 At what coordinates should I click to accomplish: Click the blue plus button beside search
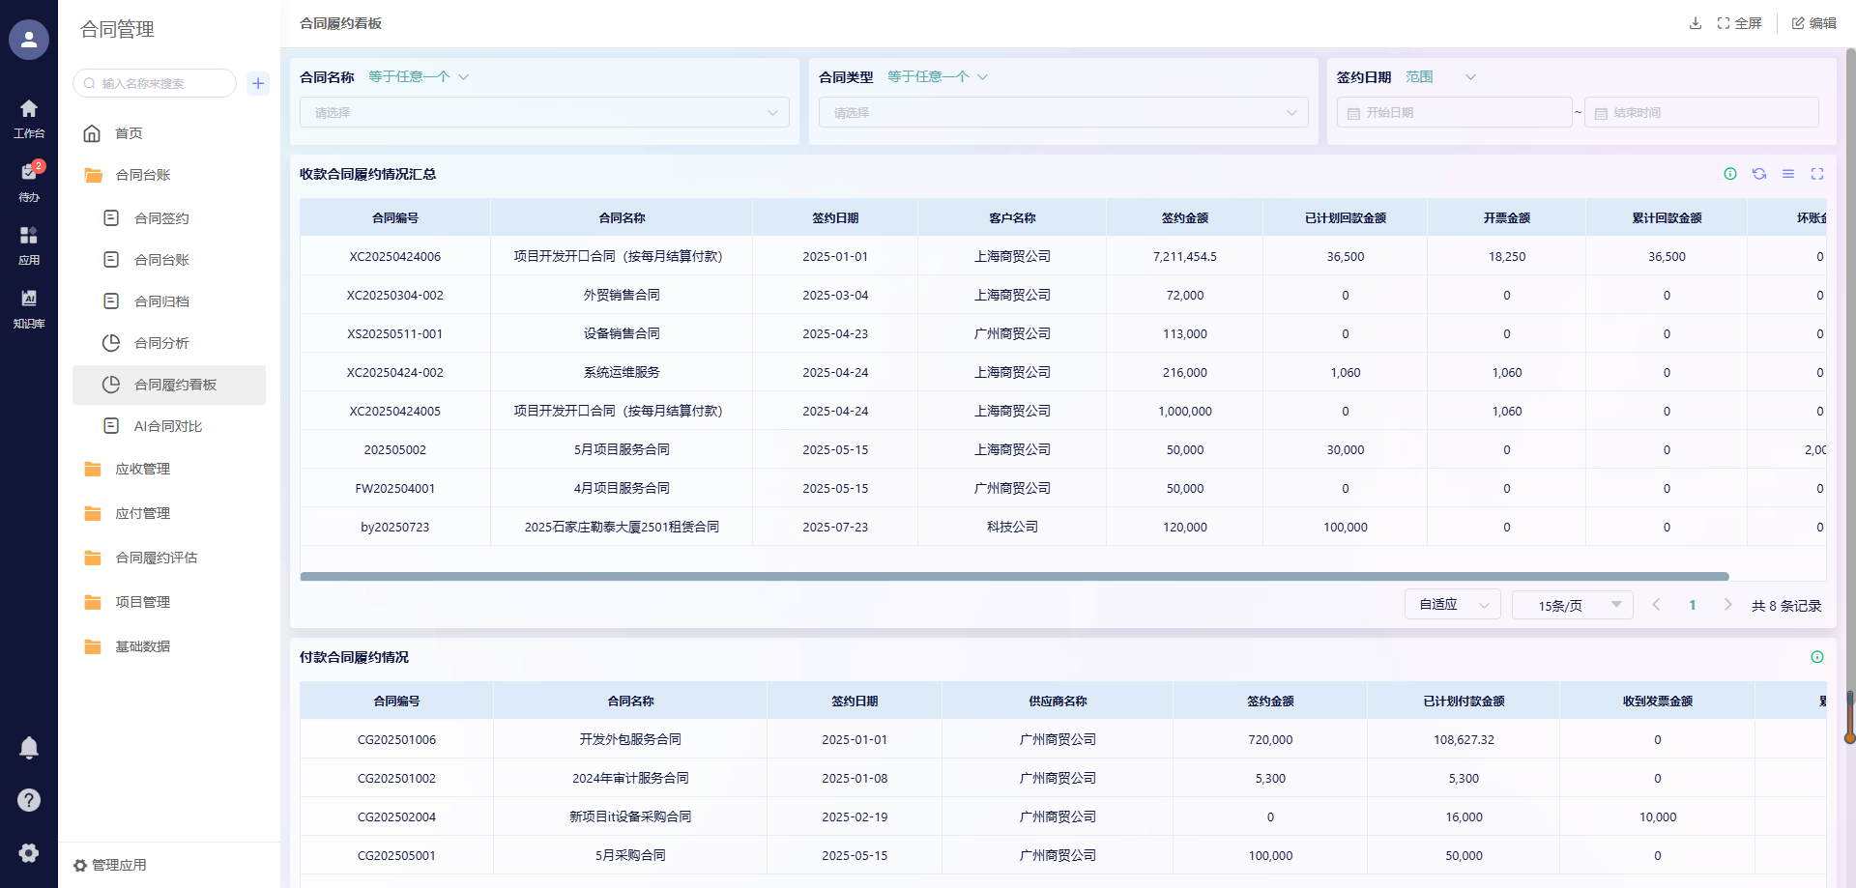[258, 83]
